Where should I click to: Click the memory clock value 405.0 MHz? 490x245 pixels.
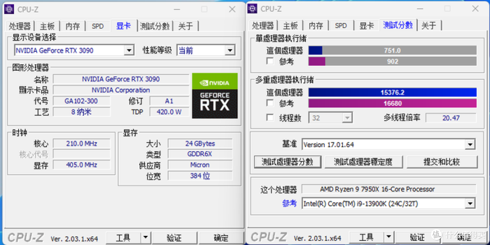point(81,165)
